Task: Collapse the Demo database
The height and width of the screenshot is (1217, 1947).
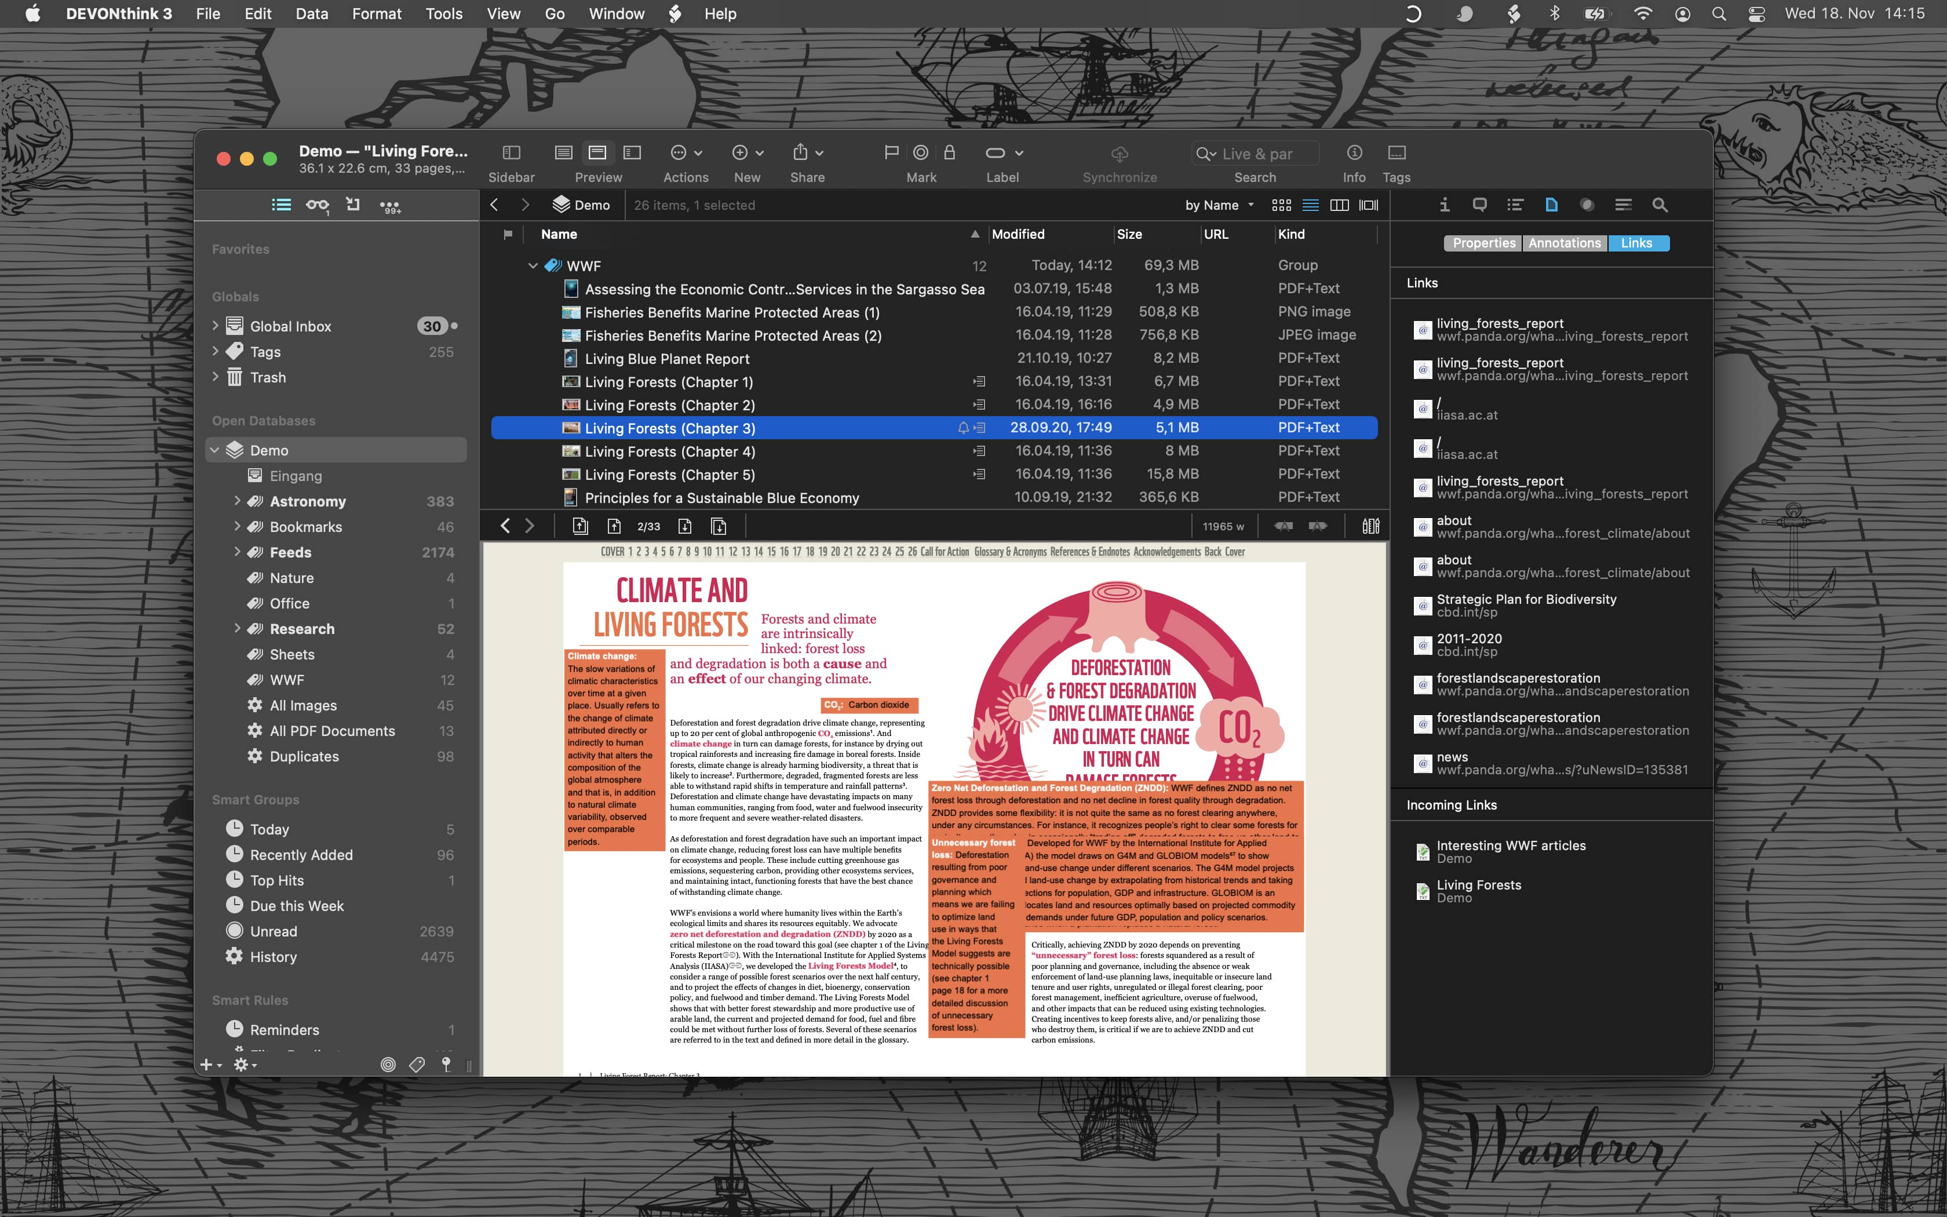Action: click(215, 450)
